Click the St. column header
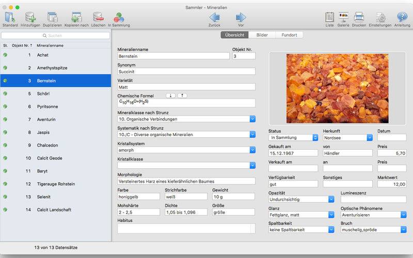 click(5, 45)
